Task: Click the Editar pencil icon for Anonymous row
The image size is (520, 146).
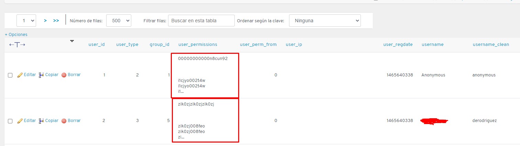Action: [x=20, y=75]
